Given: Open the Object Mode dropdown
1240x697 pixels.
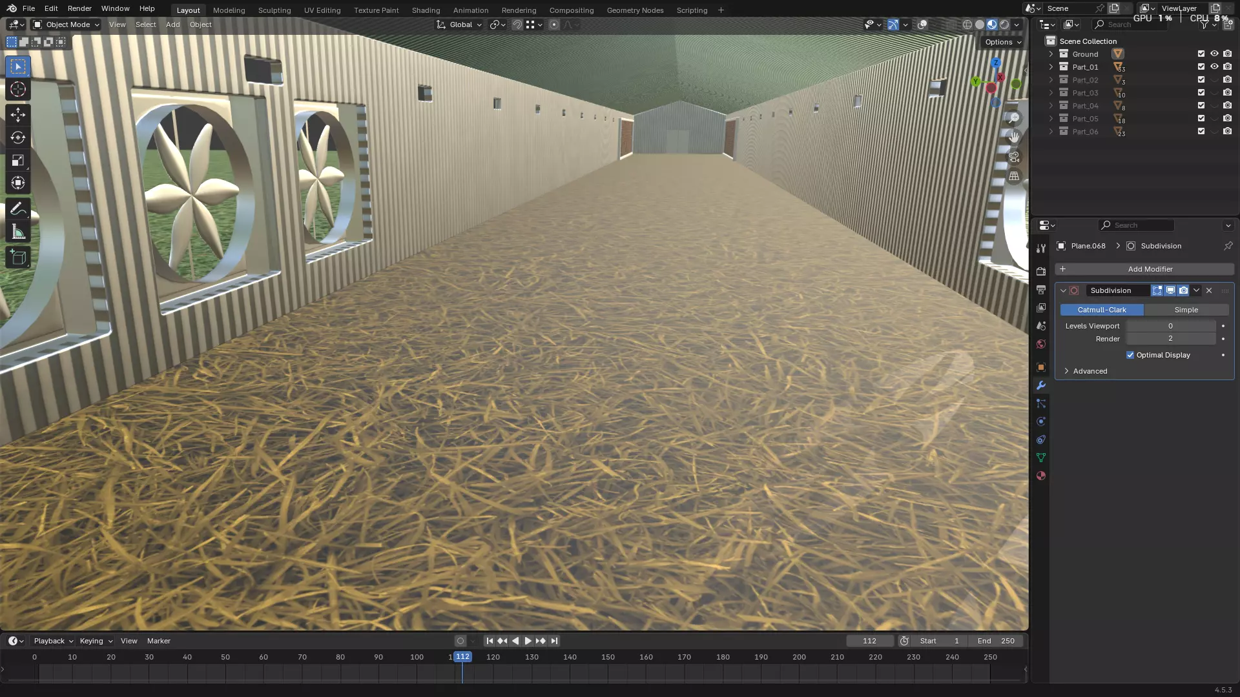Looking at the screenshot, I should coord(66,25).
